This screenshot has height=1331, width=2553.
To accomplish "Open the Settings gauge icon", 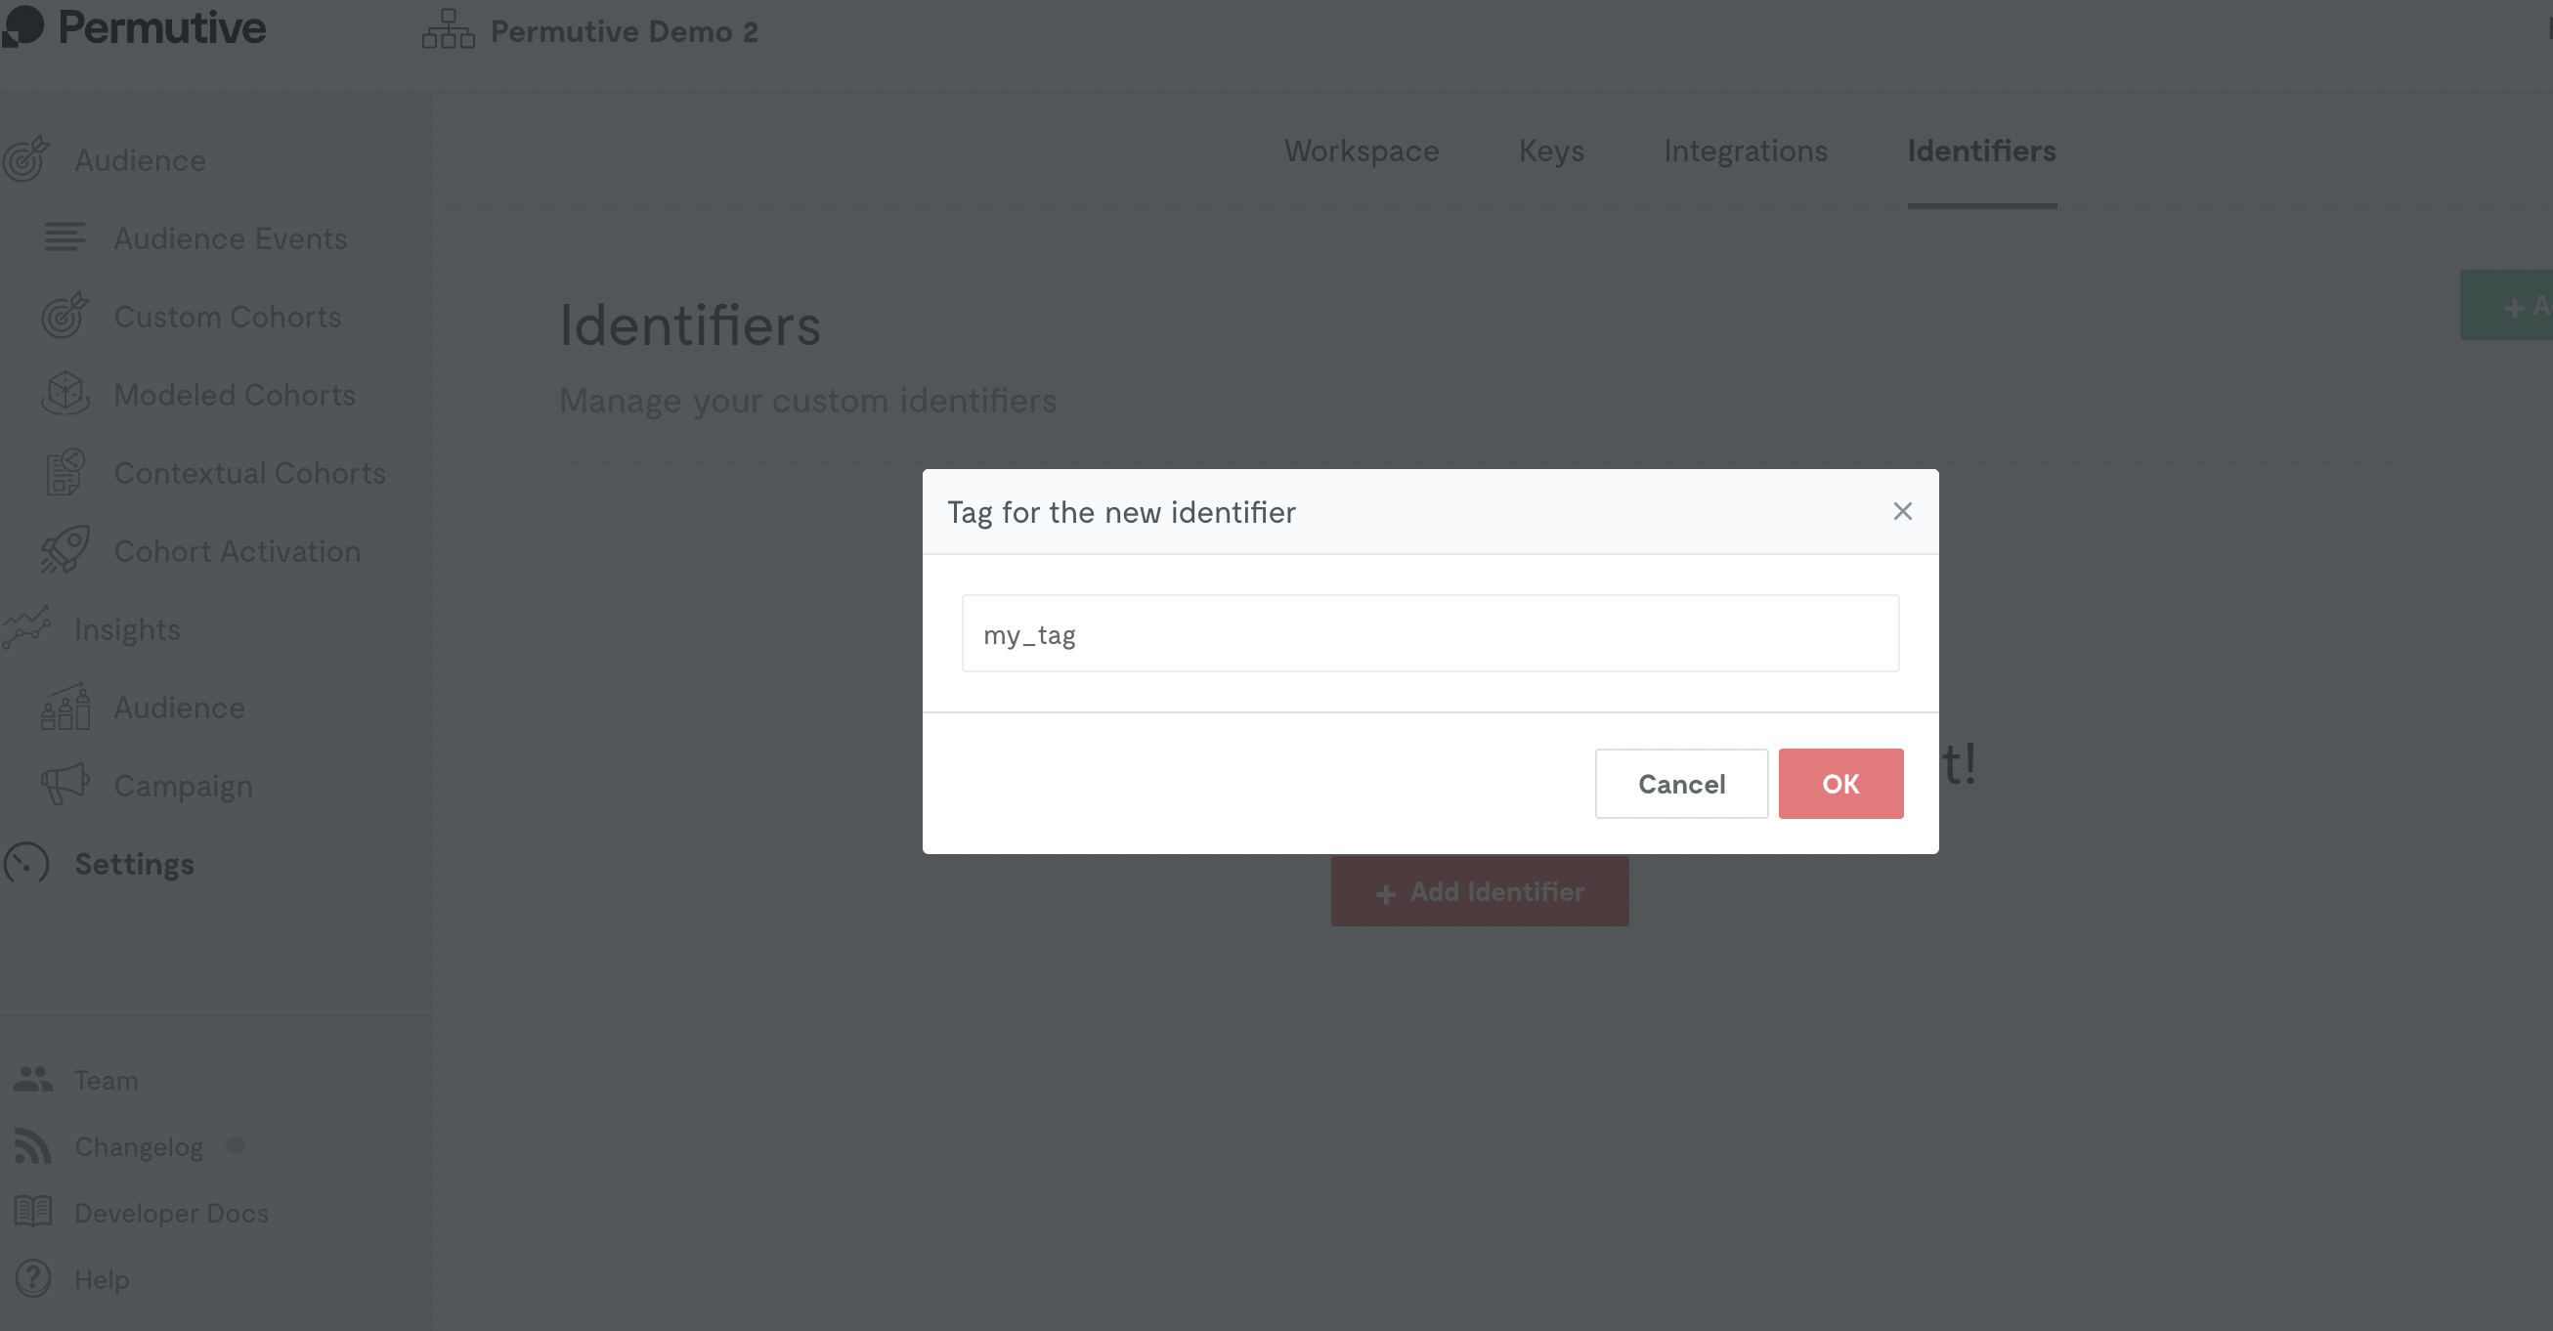I will pyautogui.click(x=25, y=863).
